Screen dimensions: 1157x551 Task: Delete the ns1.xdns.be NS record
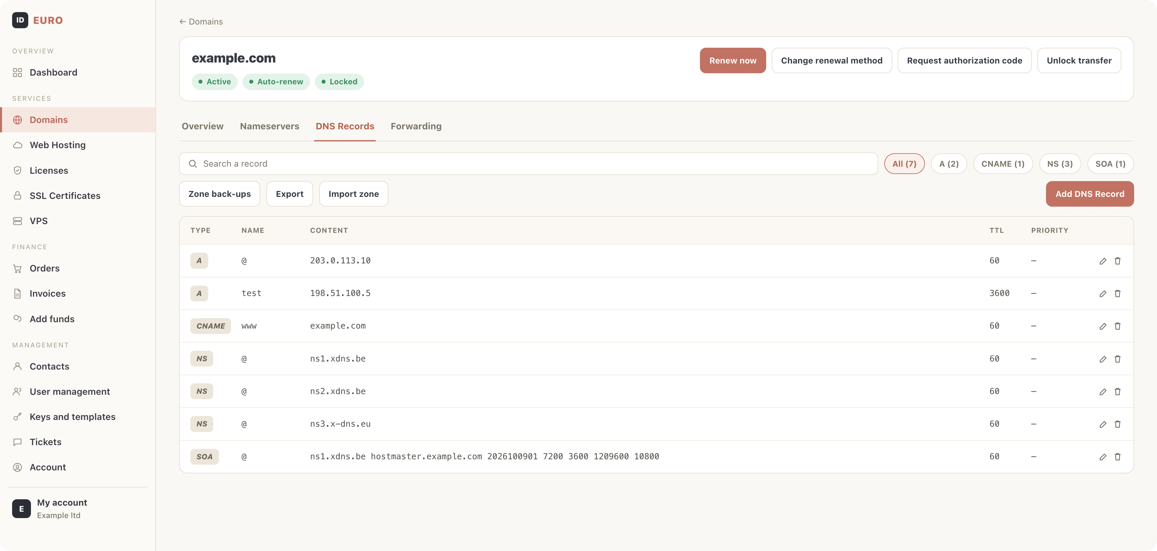pos(1117,359)
